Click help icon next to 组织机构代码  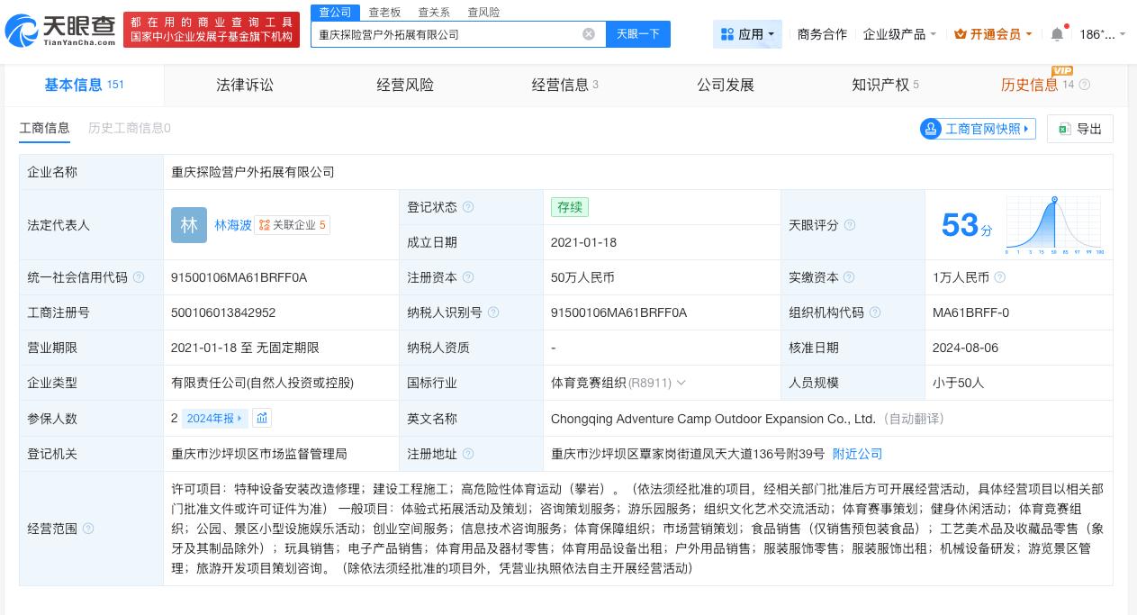coord(874,312)
